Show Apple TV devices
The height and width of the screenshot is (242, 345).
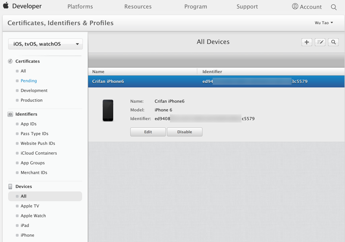[x=30, y=206]
